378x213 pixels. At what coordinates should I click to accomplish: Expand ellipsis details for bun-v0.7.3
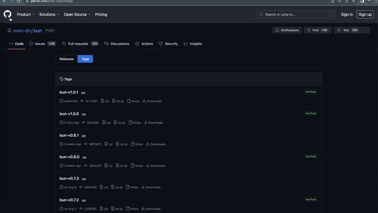click(84, 179)
